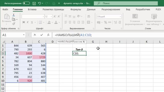This screenshot has height=92, width=164.
Task: Align text to the bottom
Action: [x=74, y=17]
